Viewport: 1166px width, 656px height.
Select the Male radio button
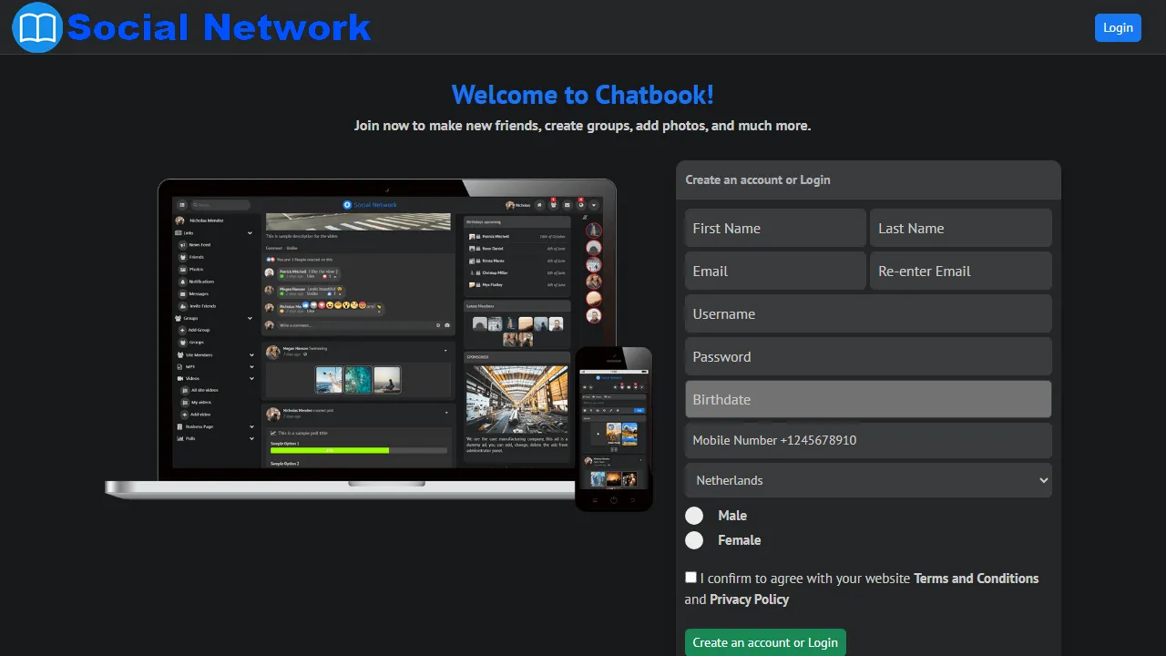click(x=694, y=515)
